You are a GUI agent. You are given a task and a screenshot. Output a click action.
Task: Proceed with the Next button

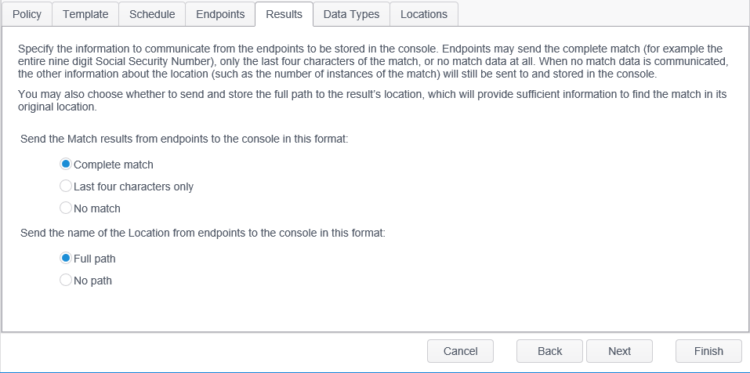(x=619, y=351)
